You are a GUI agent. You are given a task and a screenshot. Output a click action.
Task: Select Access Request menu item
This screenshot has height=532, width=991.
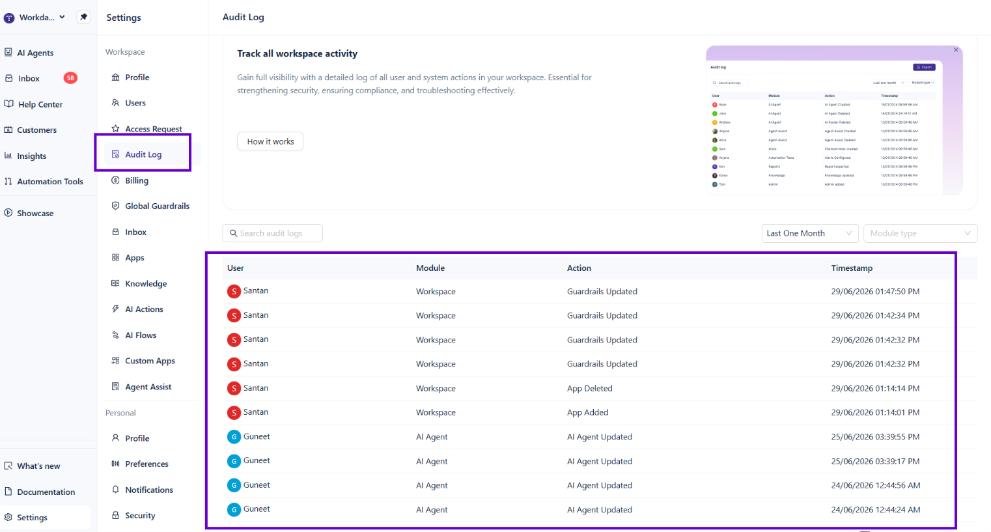(x=147, y=129)
